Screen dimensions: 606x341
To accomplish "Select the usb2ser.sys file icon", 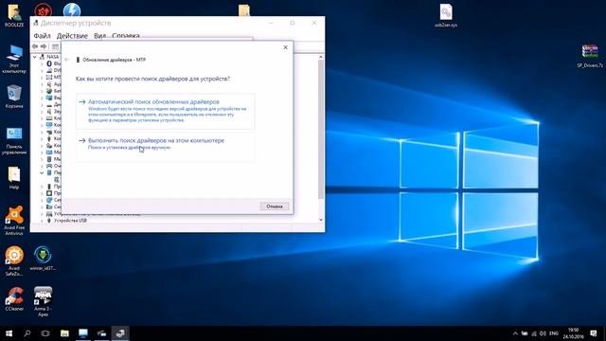I will click(446, 15).
